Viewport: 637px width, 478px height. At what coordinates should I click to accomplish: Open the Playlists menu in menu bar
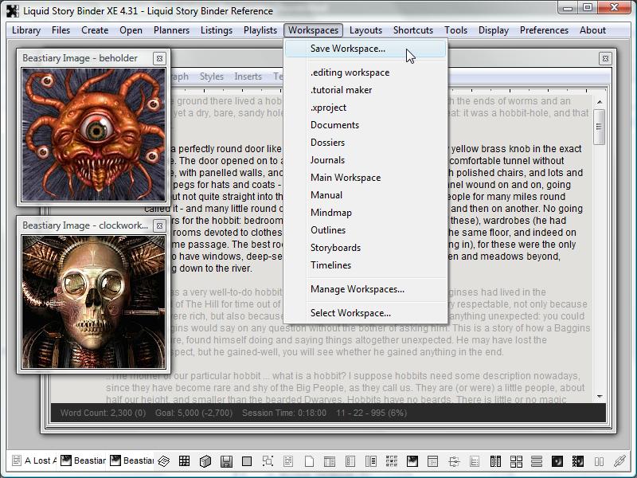[x=260, y=30]
